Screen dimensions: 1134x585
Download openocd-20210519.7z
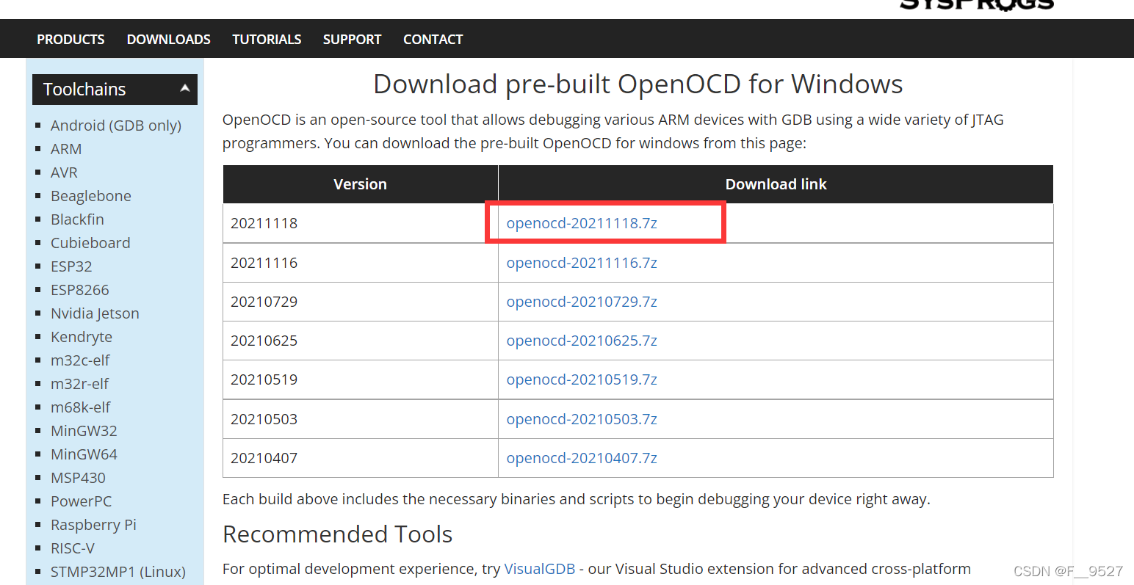coord(582,379)
